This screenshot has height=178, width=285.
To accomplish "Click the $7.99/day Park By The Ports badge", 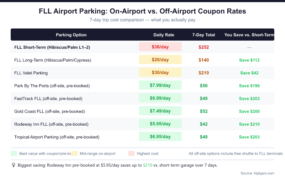I will pyautogui.click(x=160, y=85).
